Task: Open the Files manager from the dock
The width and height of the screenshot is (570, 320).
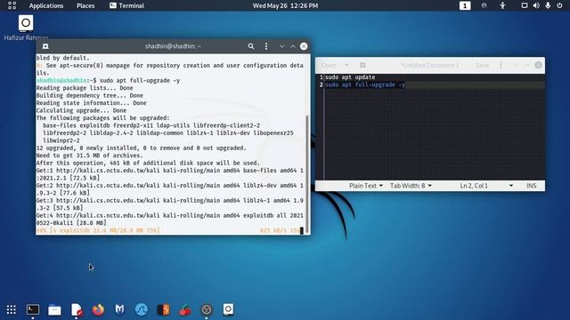Action: 54,309
